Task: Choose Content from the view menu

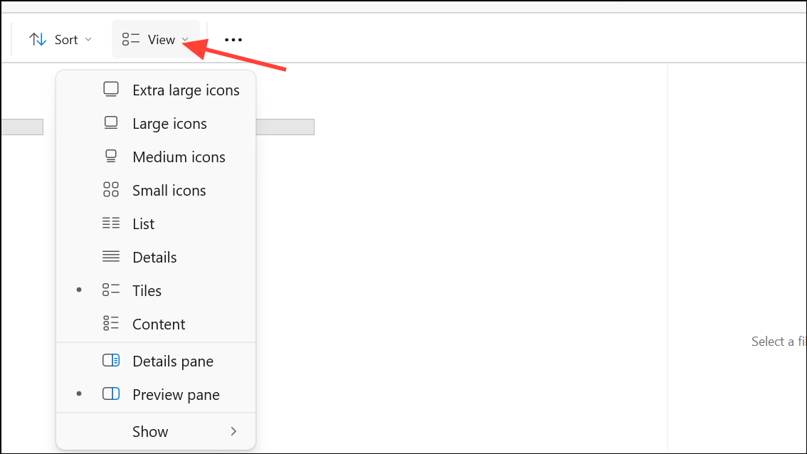Action: (x=155, y=324)
